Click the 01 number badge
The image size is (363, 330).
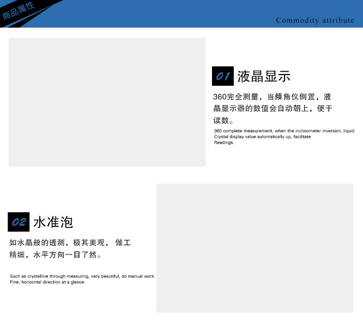pos(223,76)
